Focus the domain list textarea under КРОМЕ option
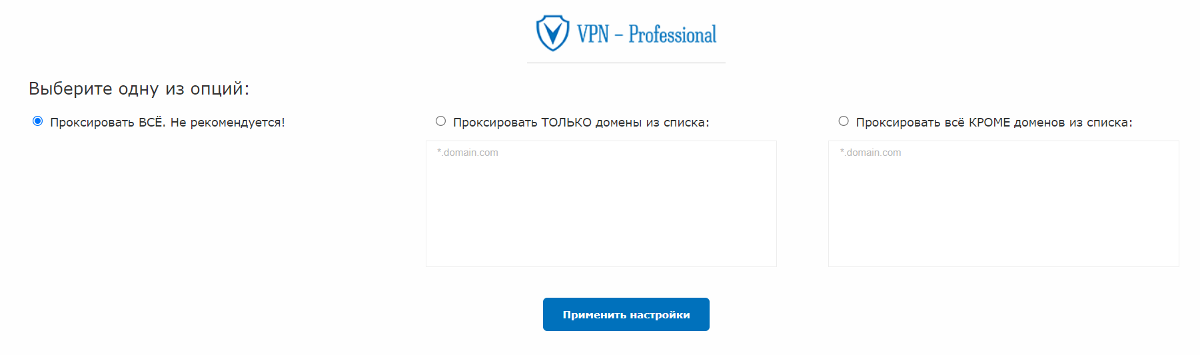 click(1003, 204)
